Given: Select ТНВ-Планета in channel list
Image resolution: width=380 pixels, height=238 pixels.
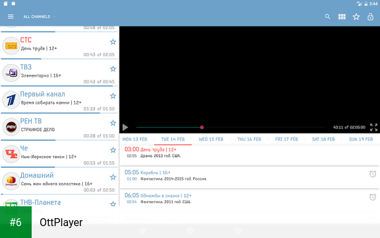Looking at the screenshot, I should [40, 202].
